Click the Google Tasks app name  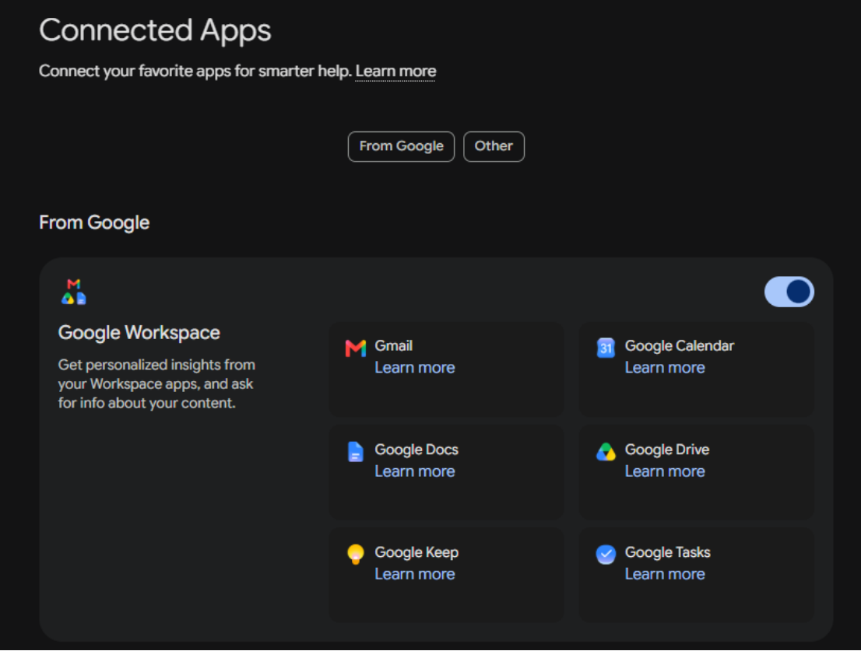click(x=667, y=552)
